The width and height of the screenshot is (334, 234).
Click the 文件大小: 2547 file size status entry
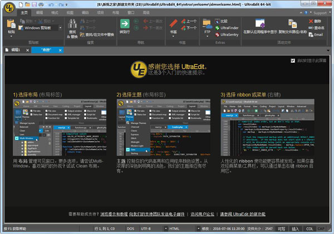(260, 229)
